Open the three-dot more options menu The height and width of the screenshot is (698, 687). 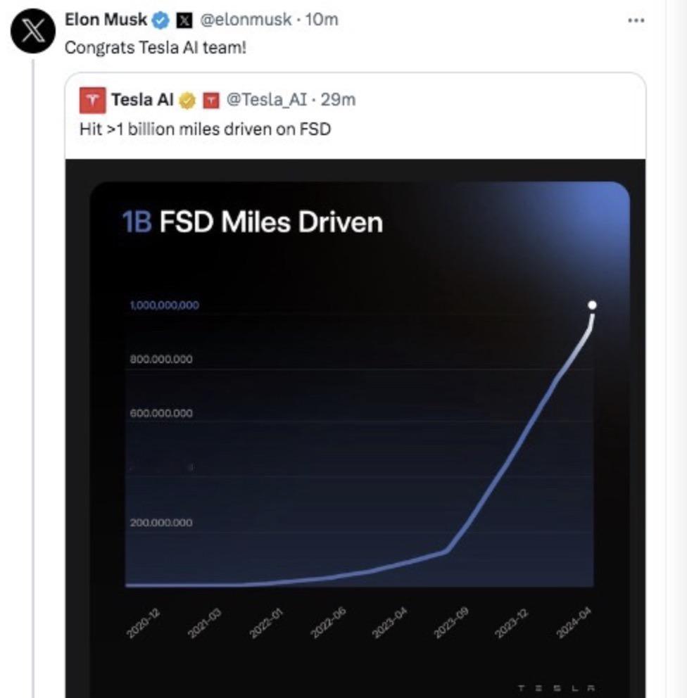(x=636, y=20)
